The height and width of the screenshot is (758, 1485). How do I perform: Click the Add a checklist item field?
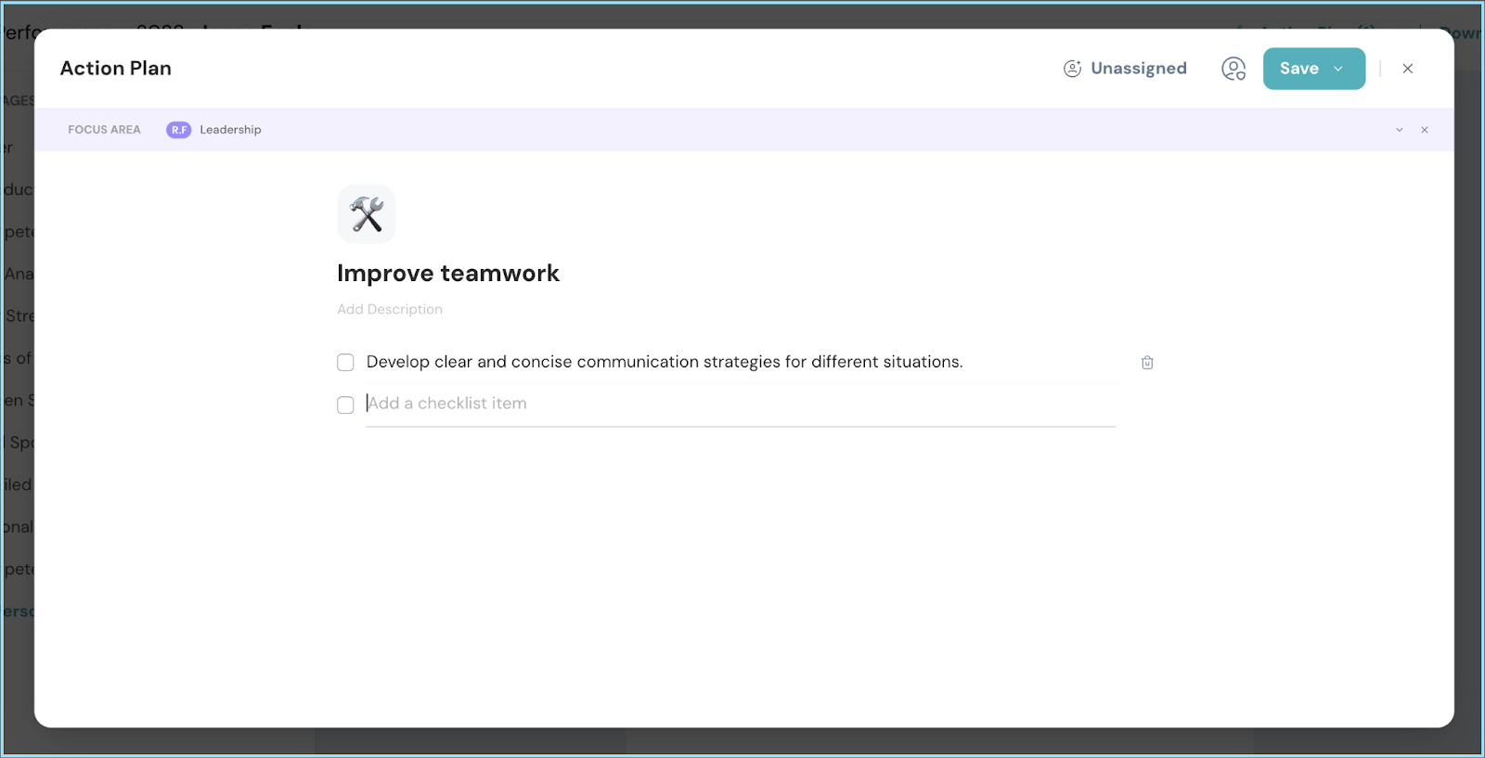coord(740,404)
